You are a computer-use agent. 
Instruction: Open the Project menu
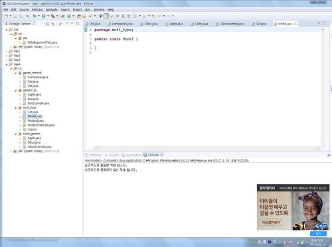(x=77, y=10)
